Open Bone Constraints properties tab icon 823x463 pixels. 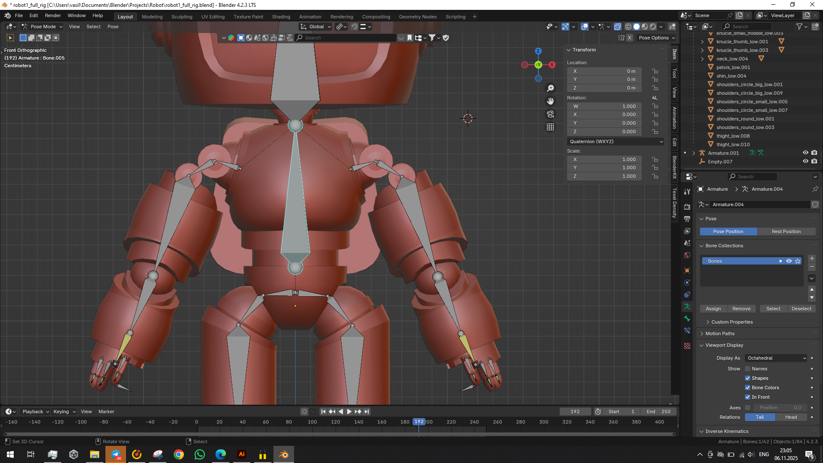point(687,331)
